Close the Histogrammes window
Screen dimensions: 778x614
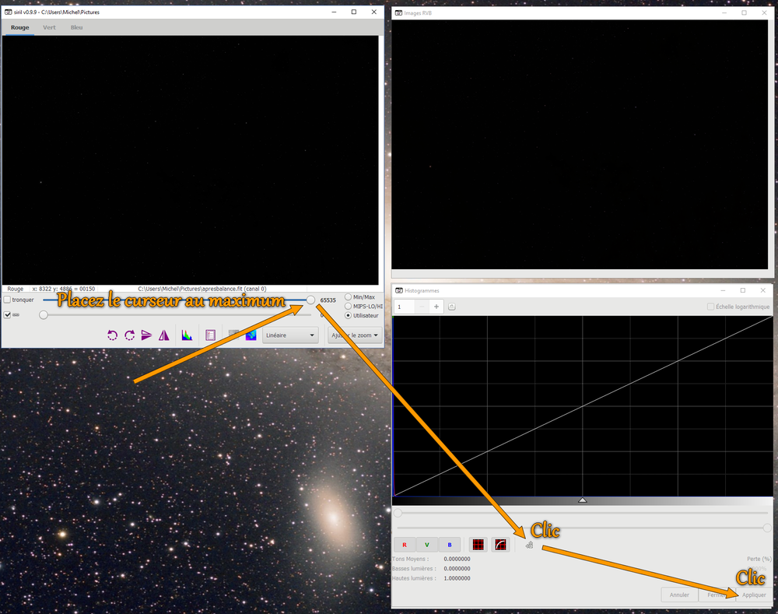point(762,290)
